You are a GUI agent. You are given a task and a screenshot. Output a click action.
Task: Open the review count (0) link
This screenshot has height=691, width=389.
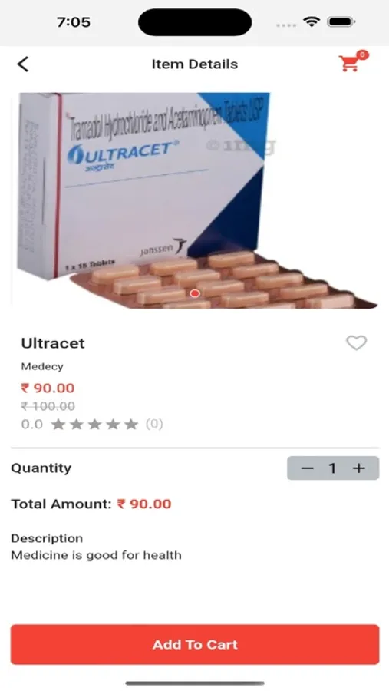(x=154, y=424)
